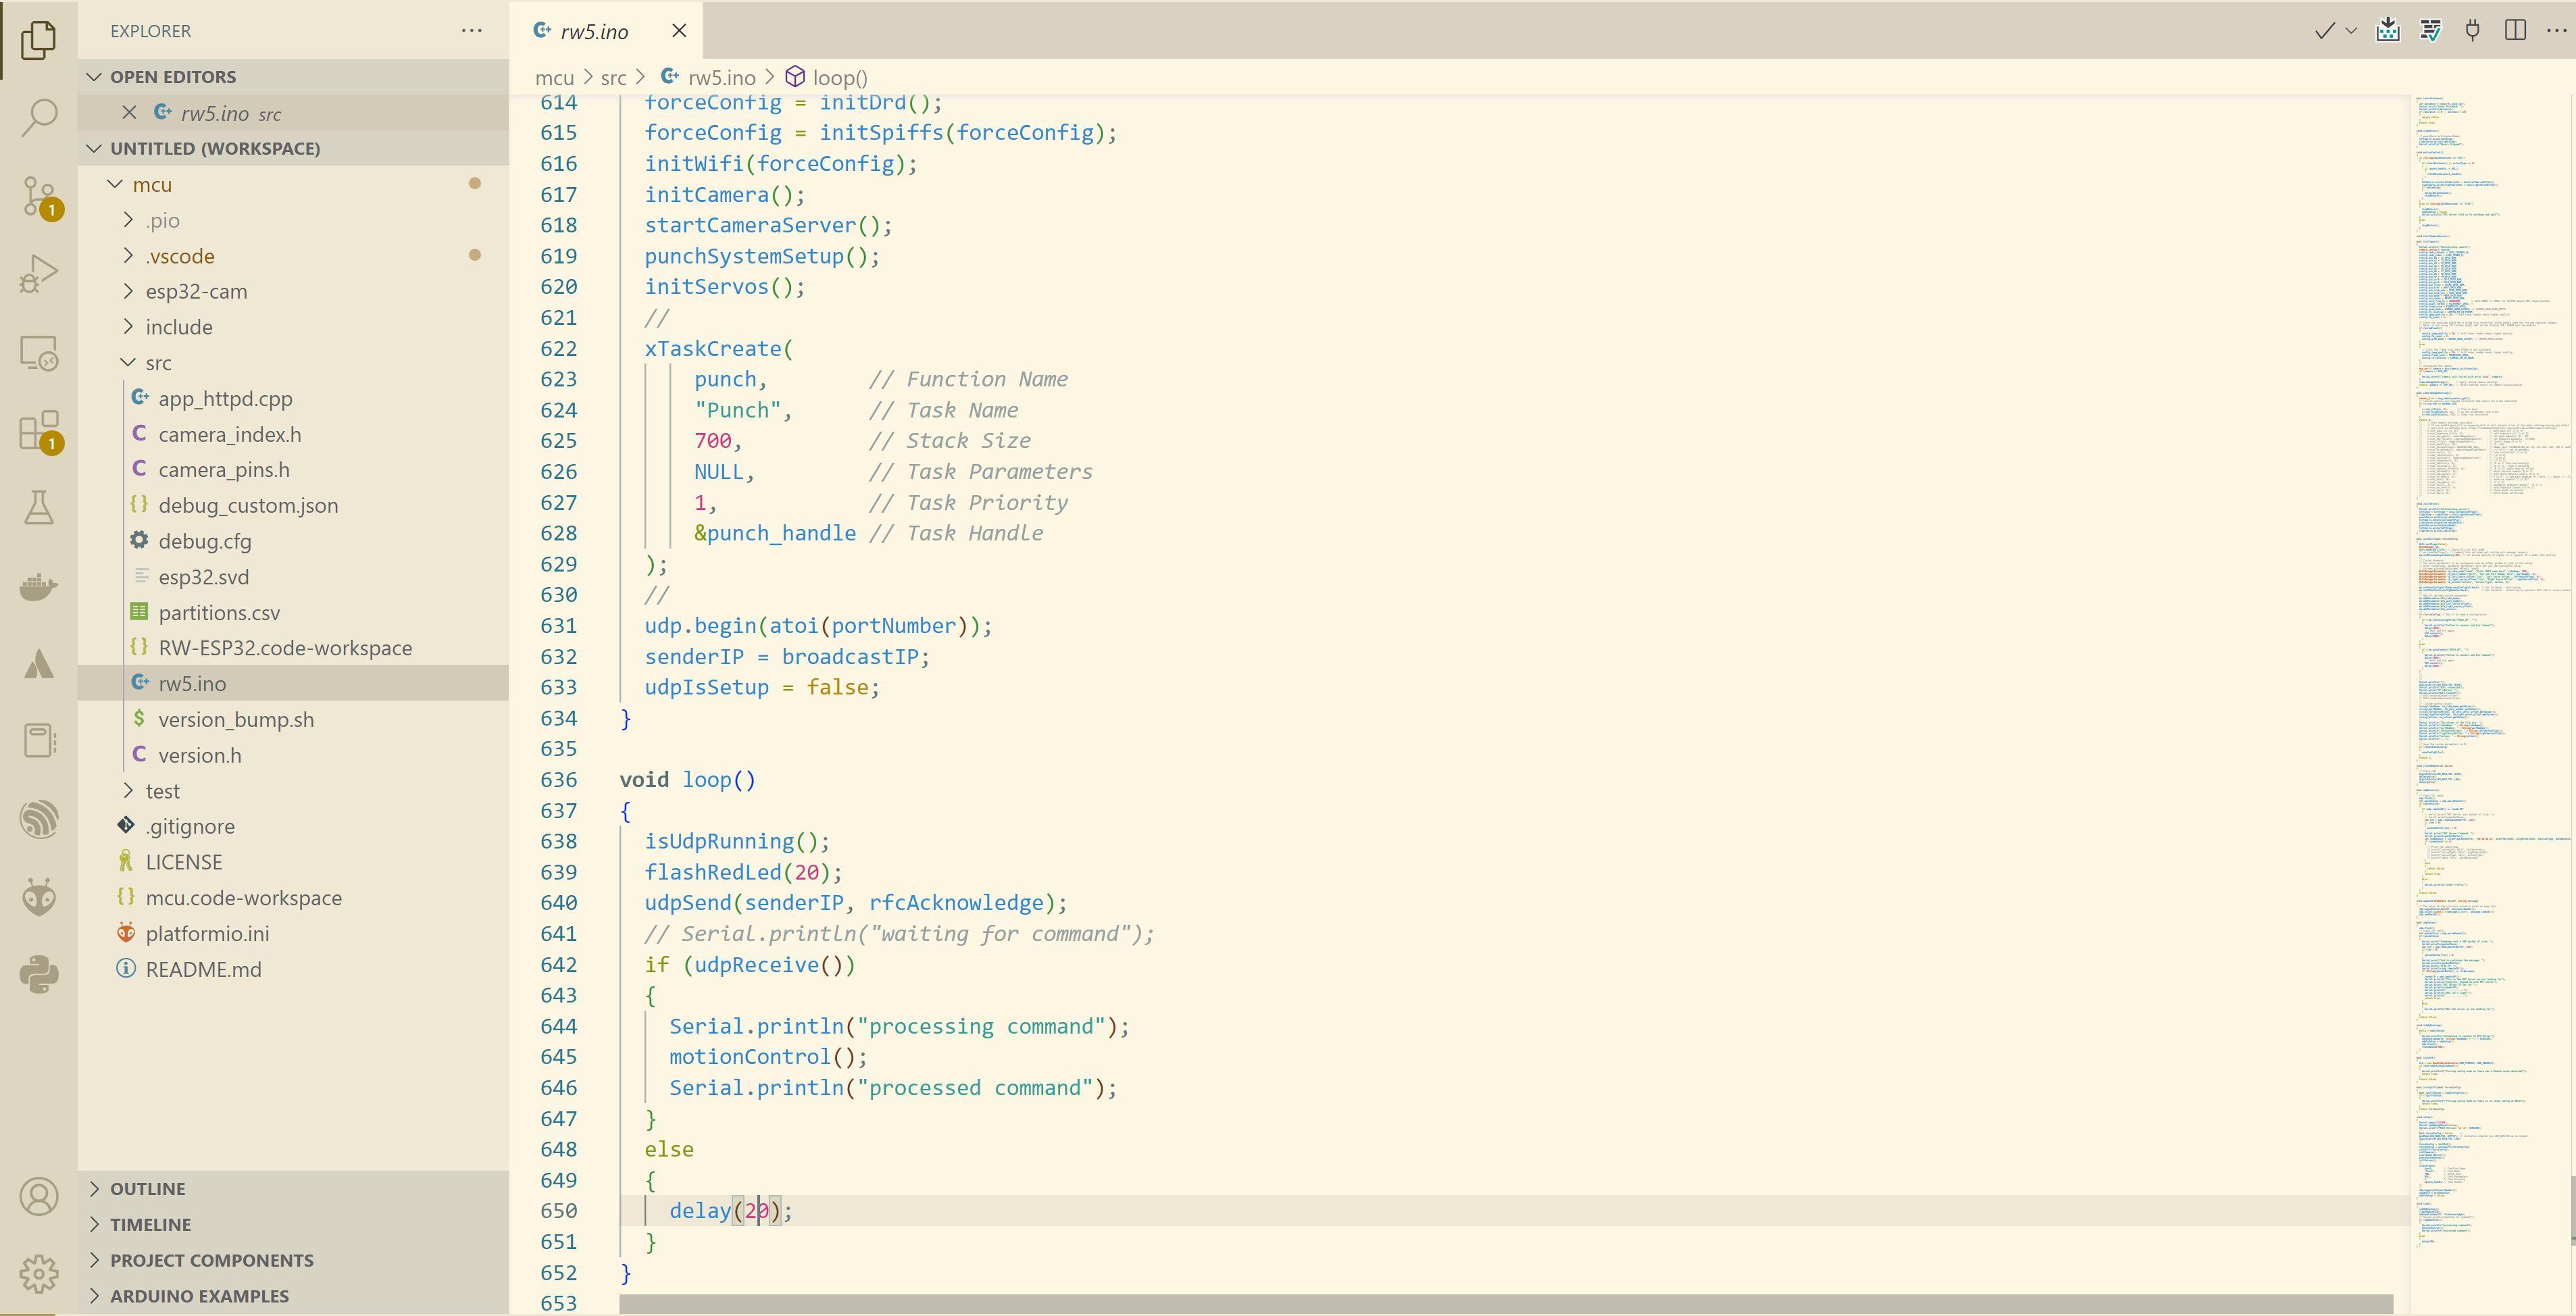Click the Run and Debug icon
The image size is (2576, 1316).
[37, 272]
